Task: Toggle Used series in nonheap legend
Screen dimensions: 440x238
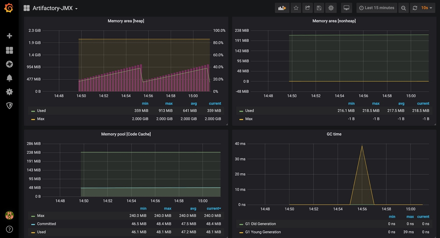Action: (x=249, y=111)
